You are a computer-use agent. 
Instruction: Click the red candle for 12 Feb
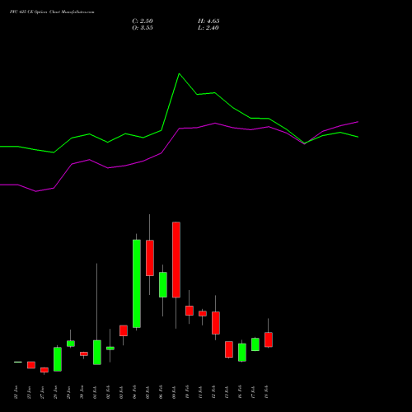pyautogui.click(x=216, y=323)
